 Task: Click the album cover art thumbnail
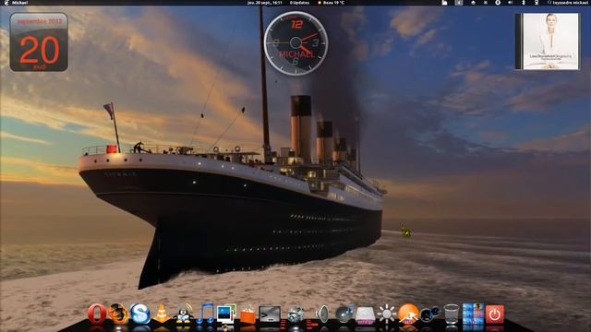(x=548, y=41)
